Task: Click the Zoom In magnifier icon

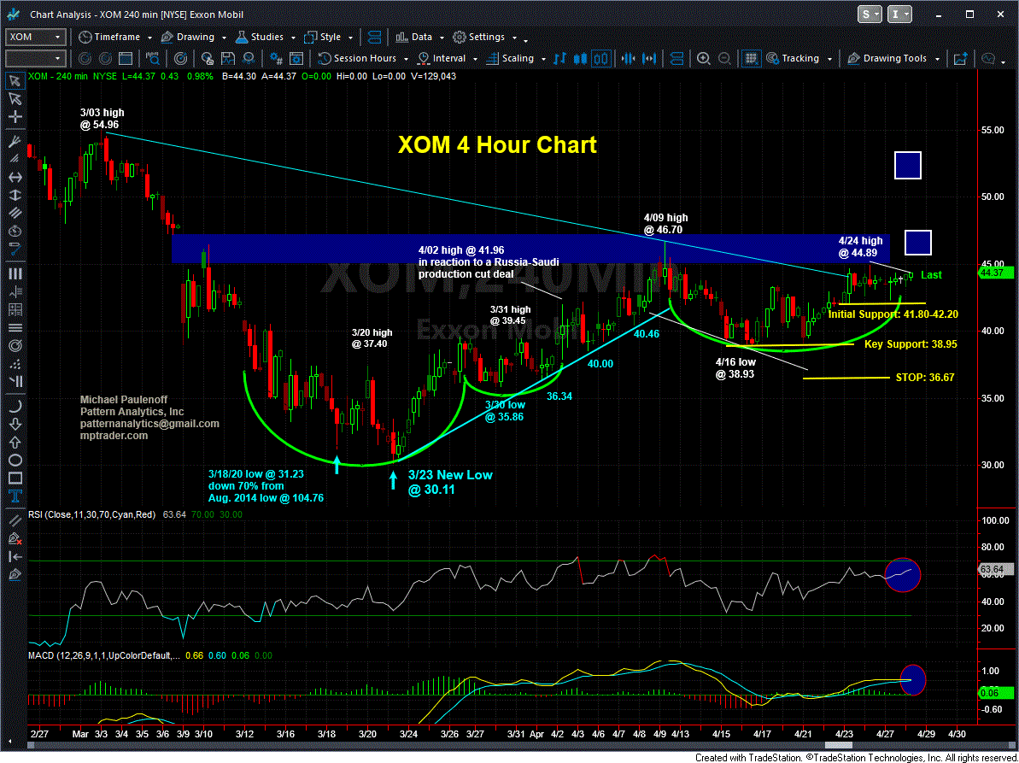Action: coord(704,58)
